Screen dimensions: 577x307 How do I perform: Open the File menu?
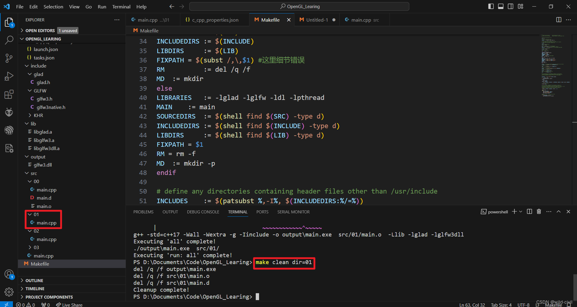[x=20, y=7]
